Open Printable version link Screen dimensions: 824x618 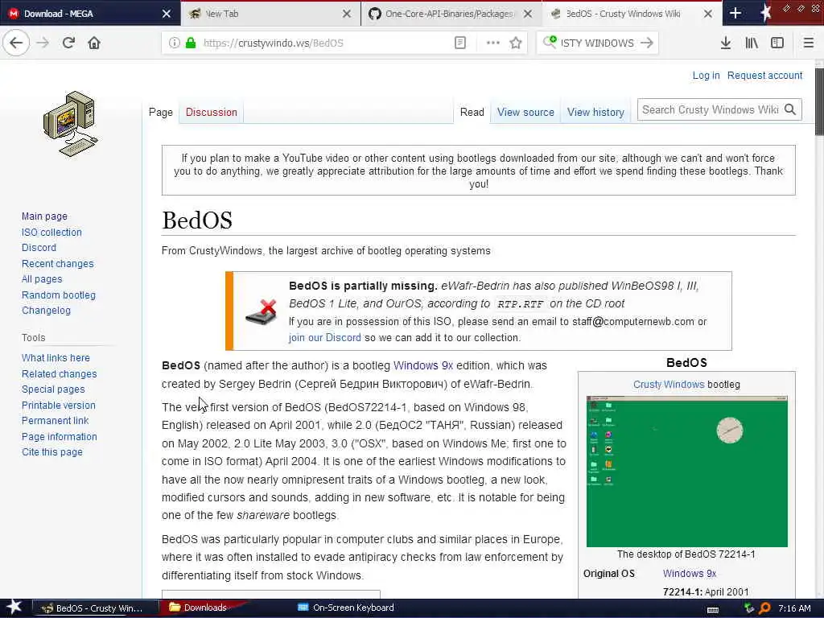[59, 406]
